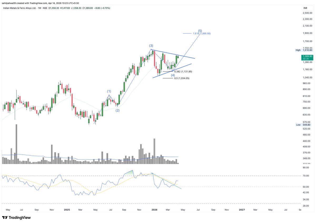Select the wave (3) annotation label
The width and height of the screenshot is (316, 223).
click(x=151, y=45)
